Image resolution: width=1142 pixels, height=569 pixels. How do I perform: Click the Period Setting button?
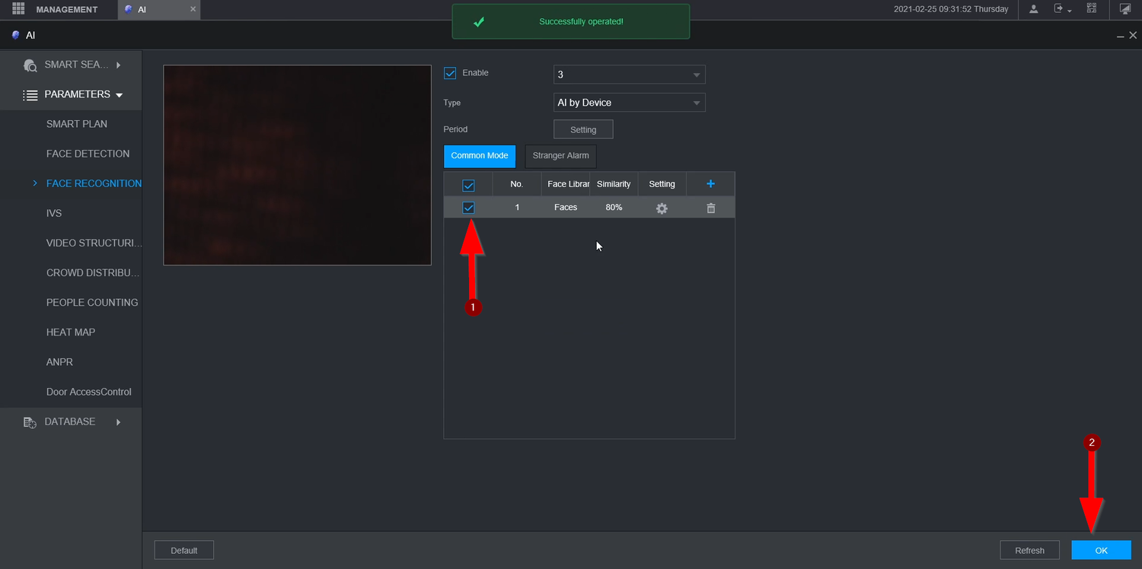click(x=582, y=129)
